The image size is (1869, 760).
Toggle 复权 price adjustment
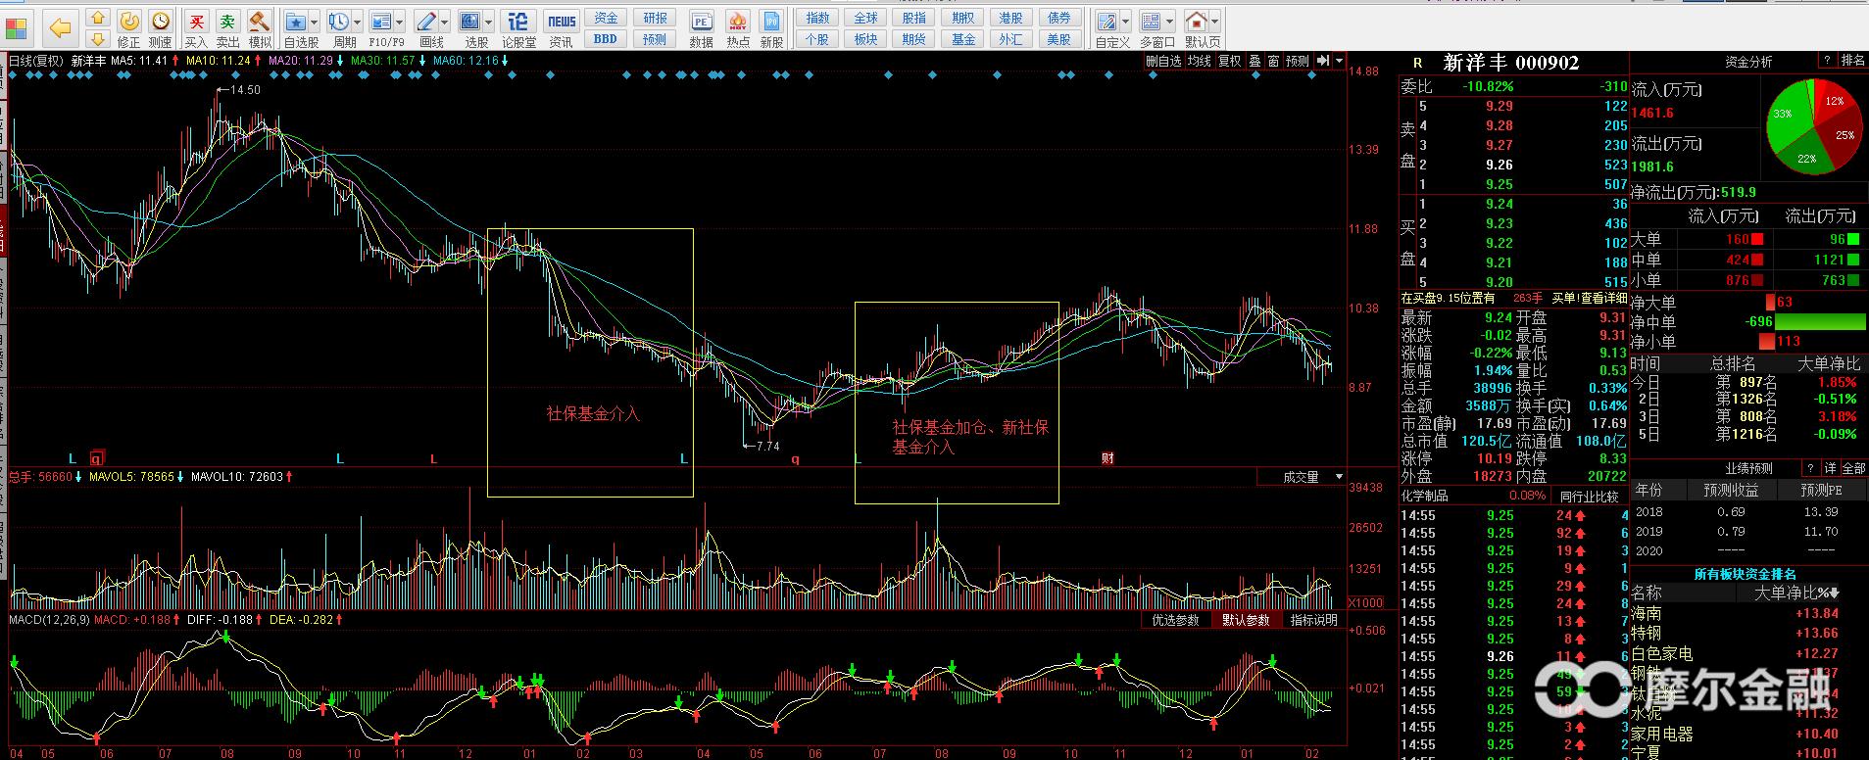click(1230, 61)
